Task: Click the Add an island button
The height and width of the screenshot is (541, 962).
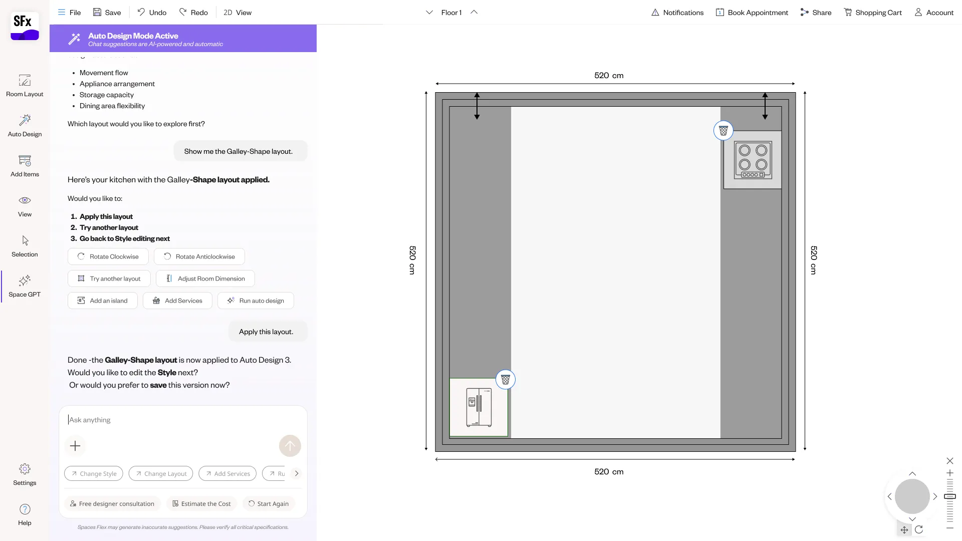Action: point(103,301)
